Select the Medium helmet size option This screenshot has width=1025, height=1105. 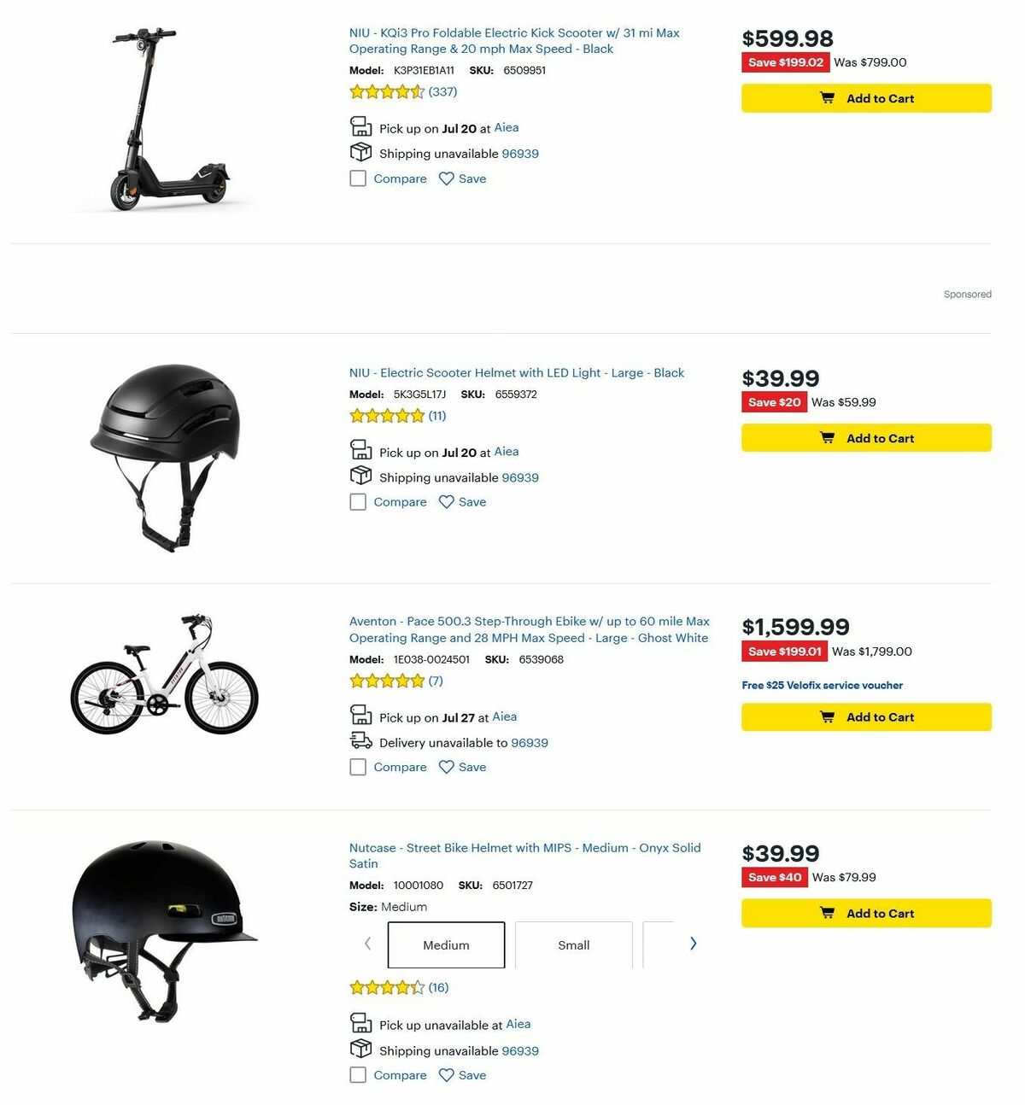pyautogui.click(x=446, y=944)
